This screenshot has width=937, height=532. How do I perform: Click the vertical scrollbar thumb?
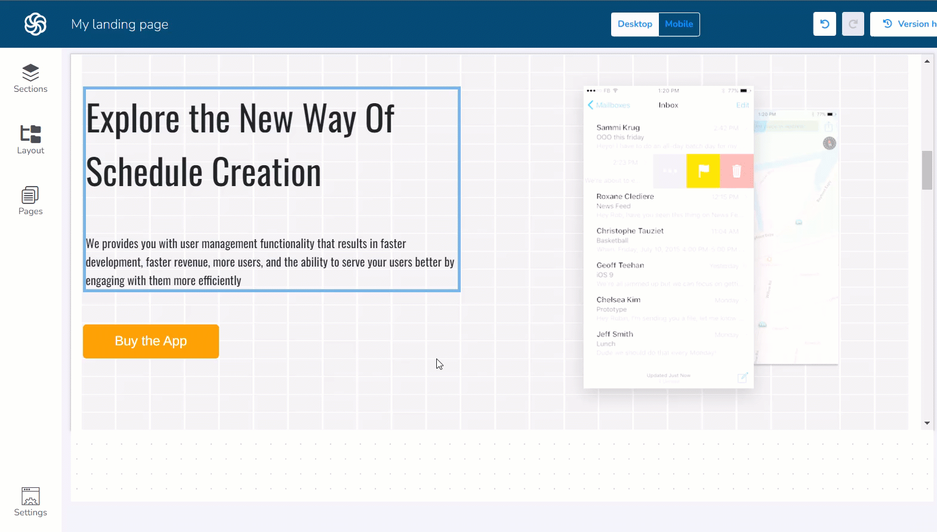point(927,170)
